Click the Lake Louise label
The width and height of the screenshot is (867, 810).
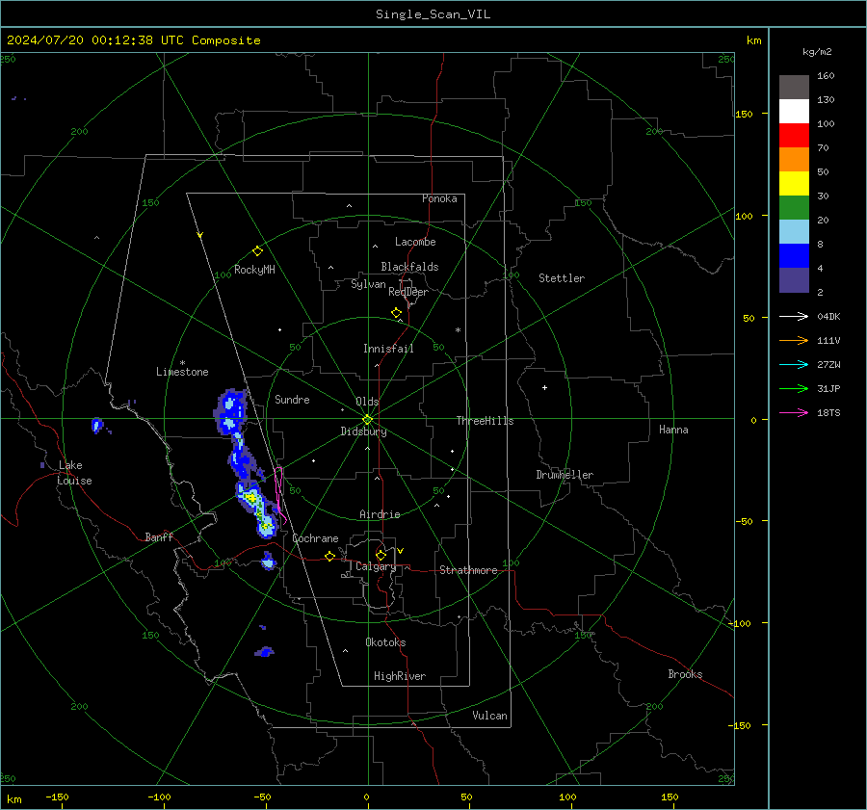tap(74, 473)
